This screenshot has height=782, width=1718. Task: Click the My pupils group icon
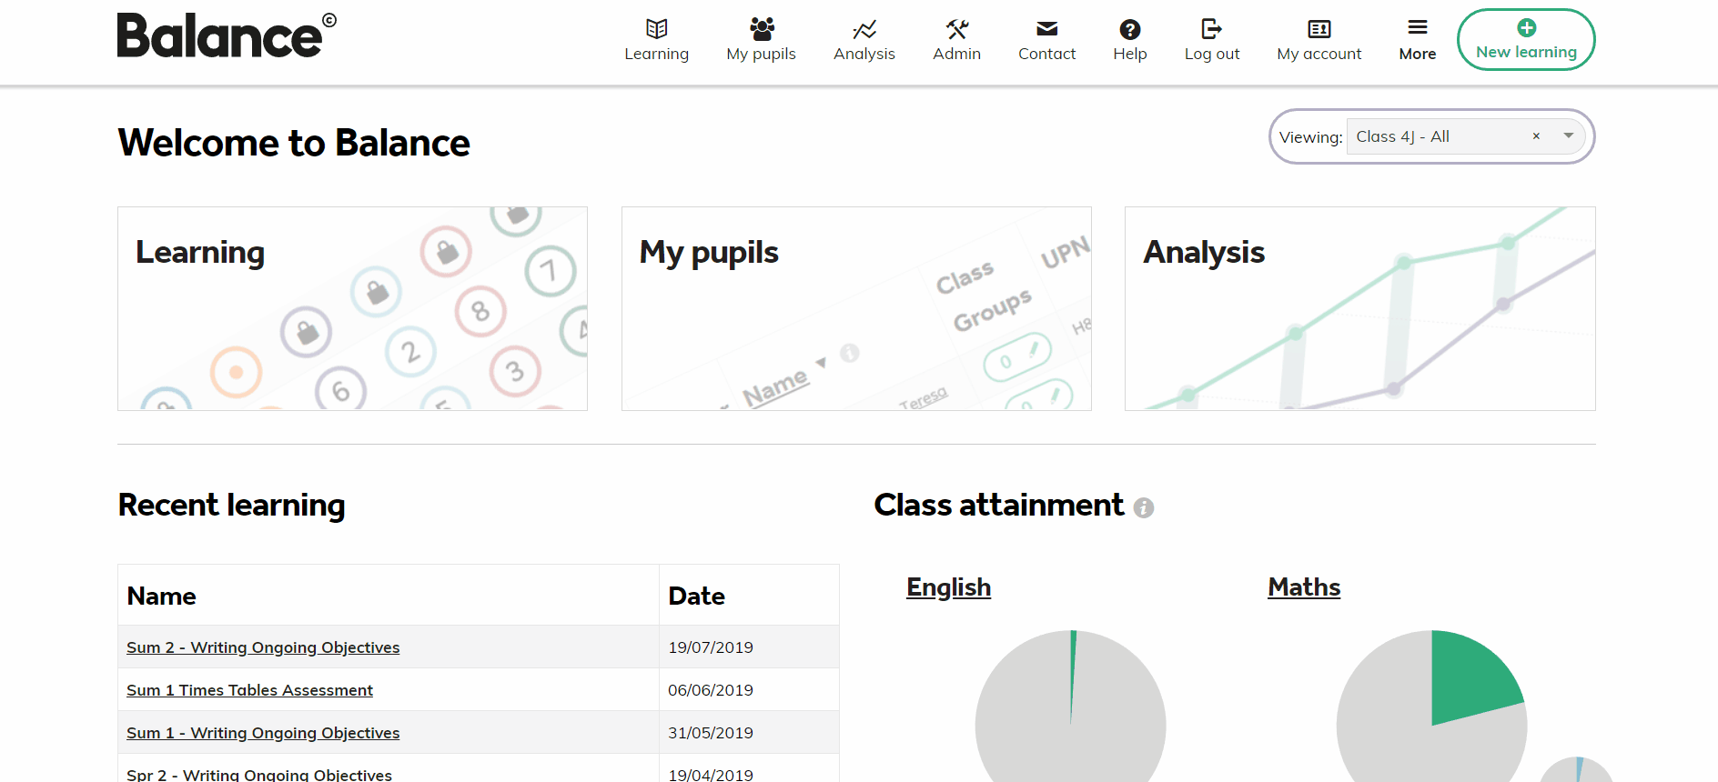click(x=762, y=29)
